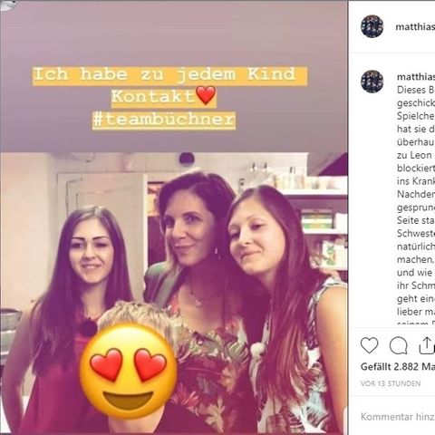This screenshot has width=435, height=435.
Task: Click the heart-eyes emoji sticker on the photo
Action: click(129, 372)
